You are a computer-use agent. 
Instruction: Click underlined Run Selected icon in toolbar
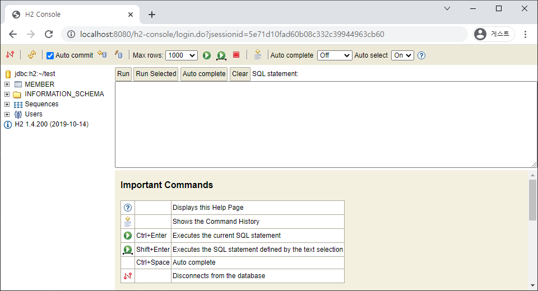point(221,55)
